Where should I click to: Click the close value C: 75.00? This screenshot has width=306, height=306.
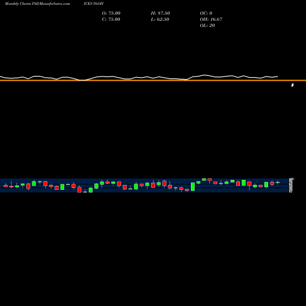click(111, 20)
